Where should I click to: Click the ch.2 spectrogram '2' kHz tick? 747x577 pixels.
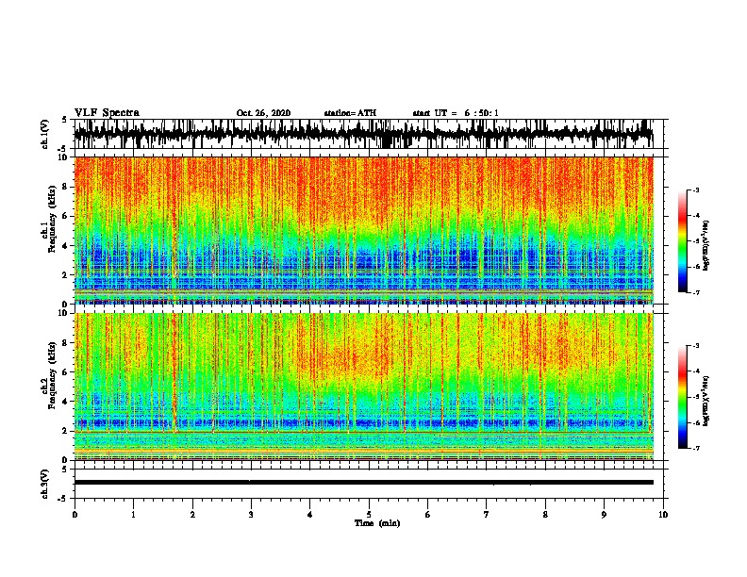[x=65, y=431]
